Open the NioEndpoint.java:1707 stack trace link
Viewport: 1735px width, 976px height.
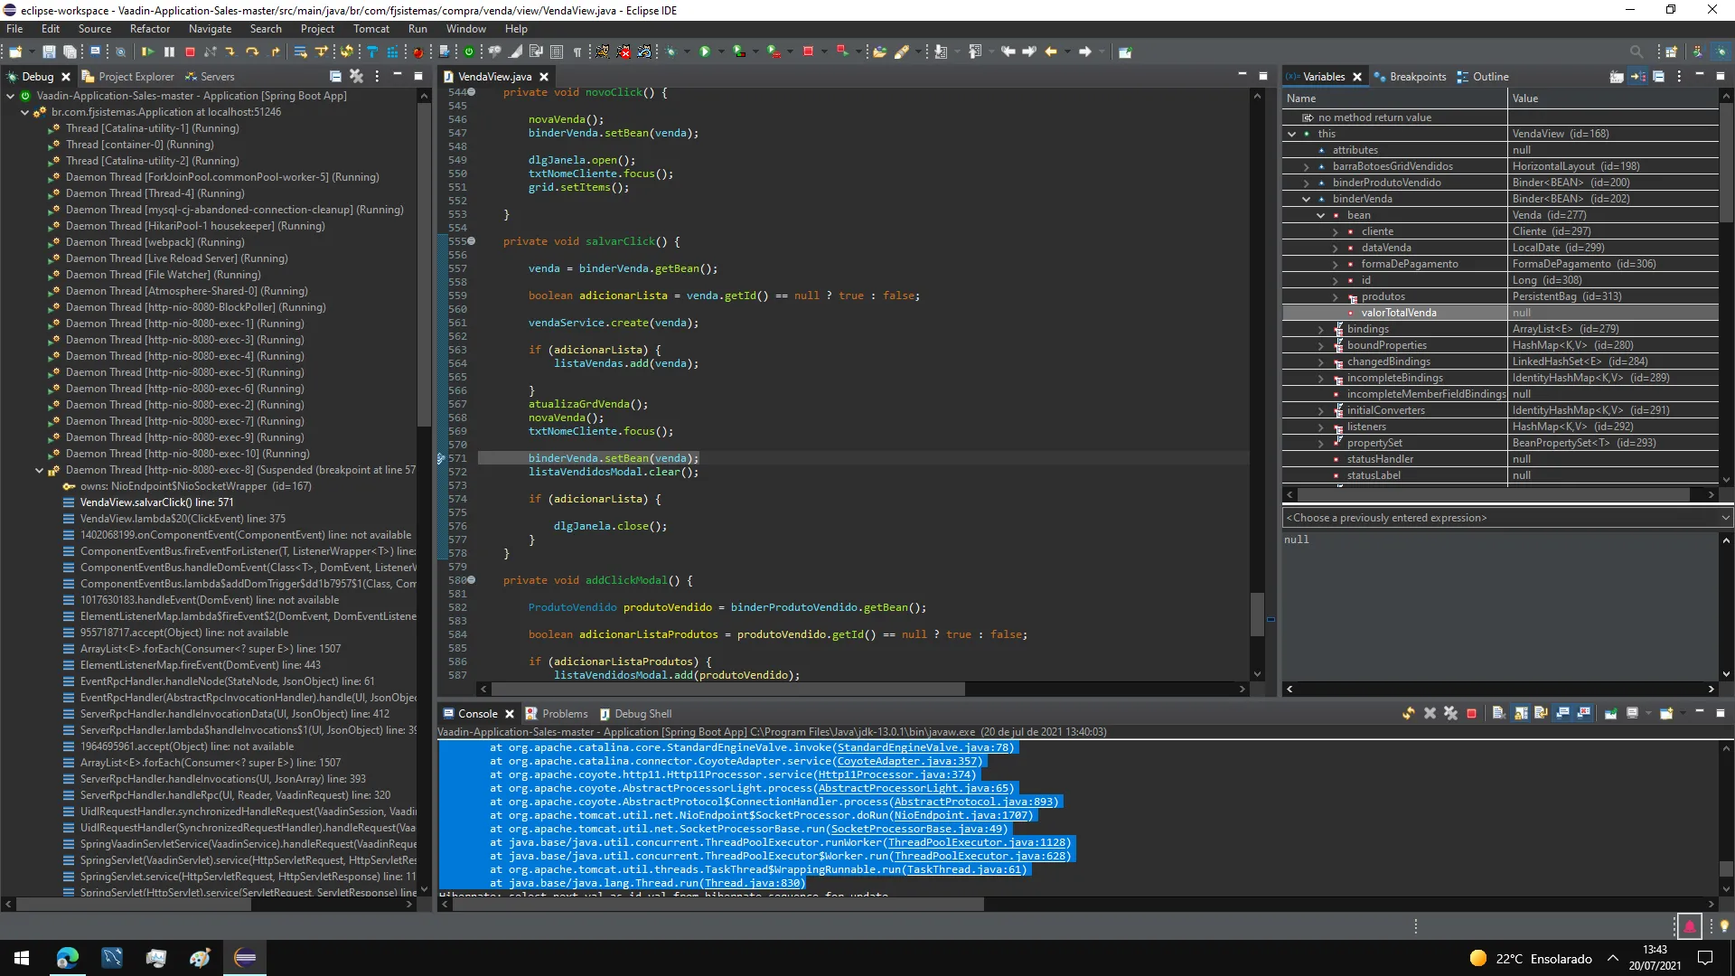961,815
